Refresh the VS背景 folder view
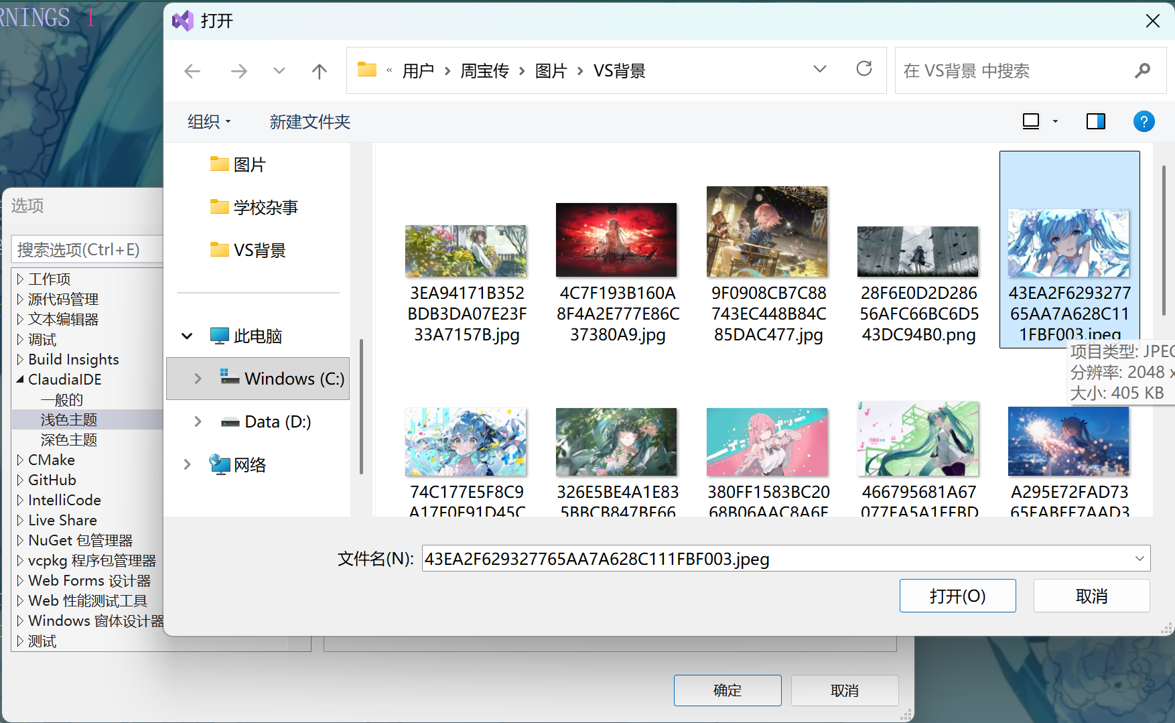Image resolution: width=1175 pixels, height=723 pixels. pos(864,69)
